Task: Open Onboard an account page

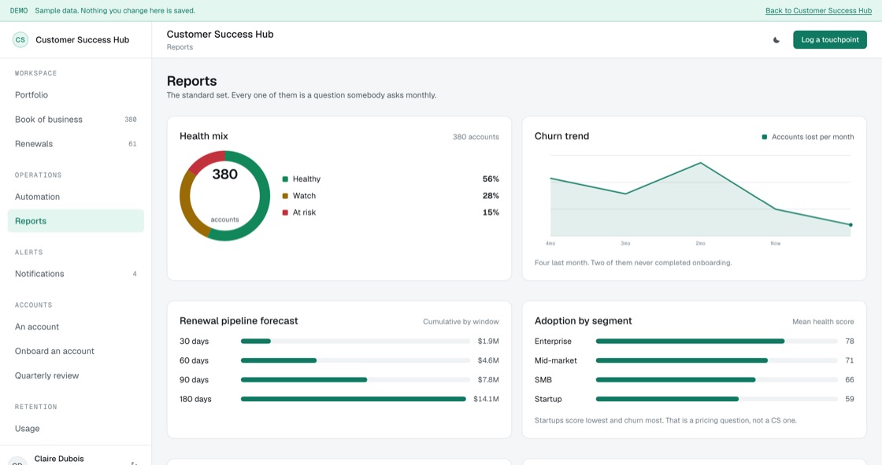Action: [76, 351]
